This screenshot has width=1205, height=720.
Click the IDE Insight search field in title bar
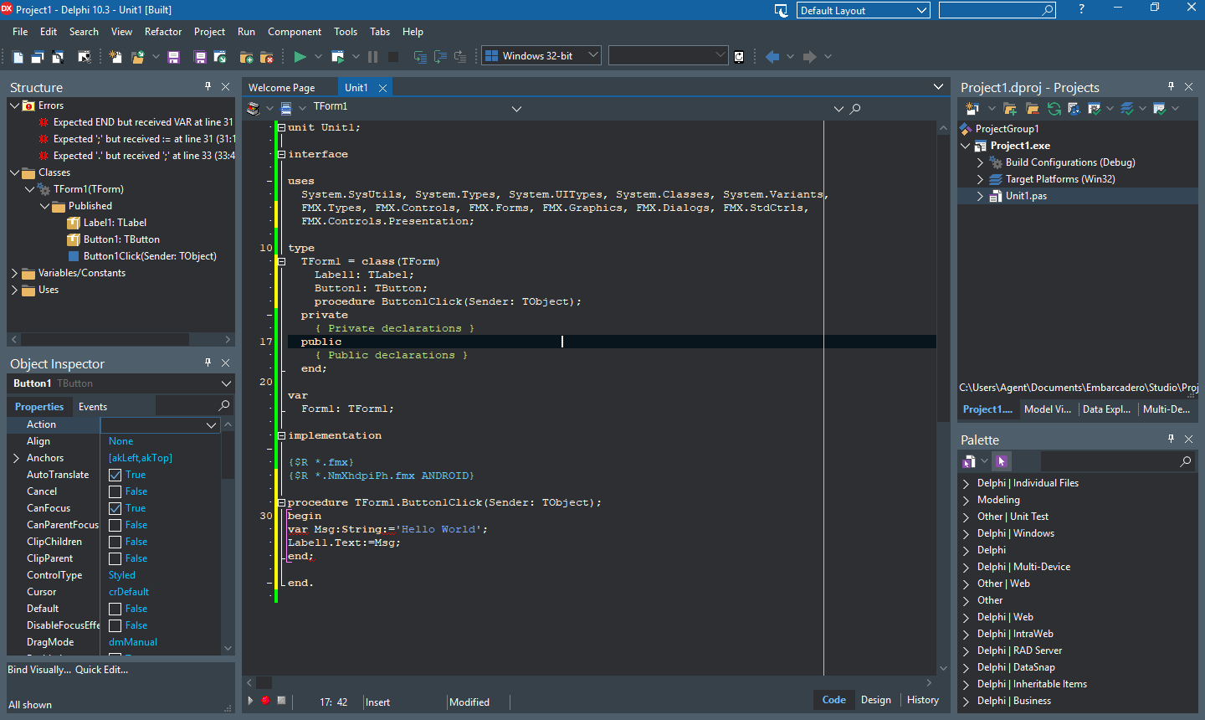click(x=997, y=10)
